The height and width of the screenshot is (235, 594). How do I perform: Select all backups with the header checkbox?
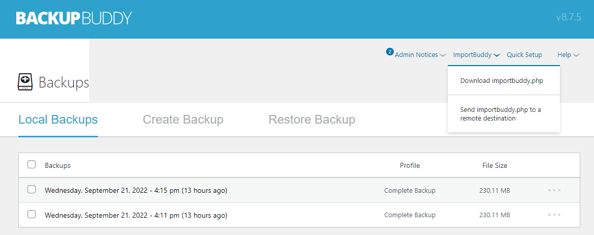click(x=32, y=165)
